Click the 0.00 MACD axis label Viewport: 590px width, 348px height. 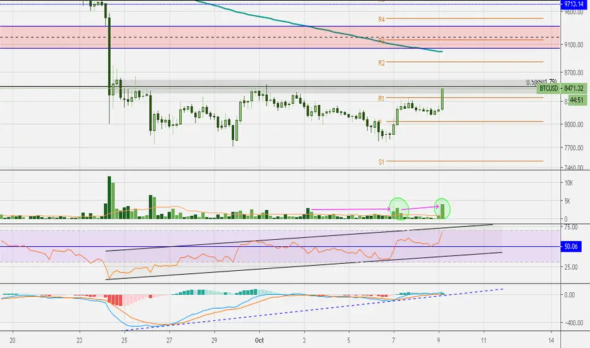click(x=569, y=295)
